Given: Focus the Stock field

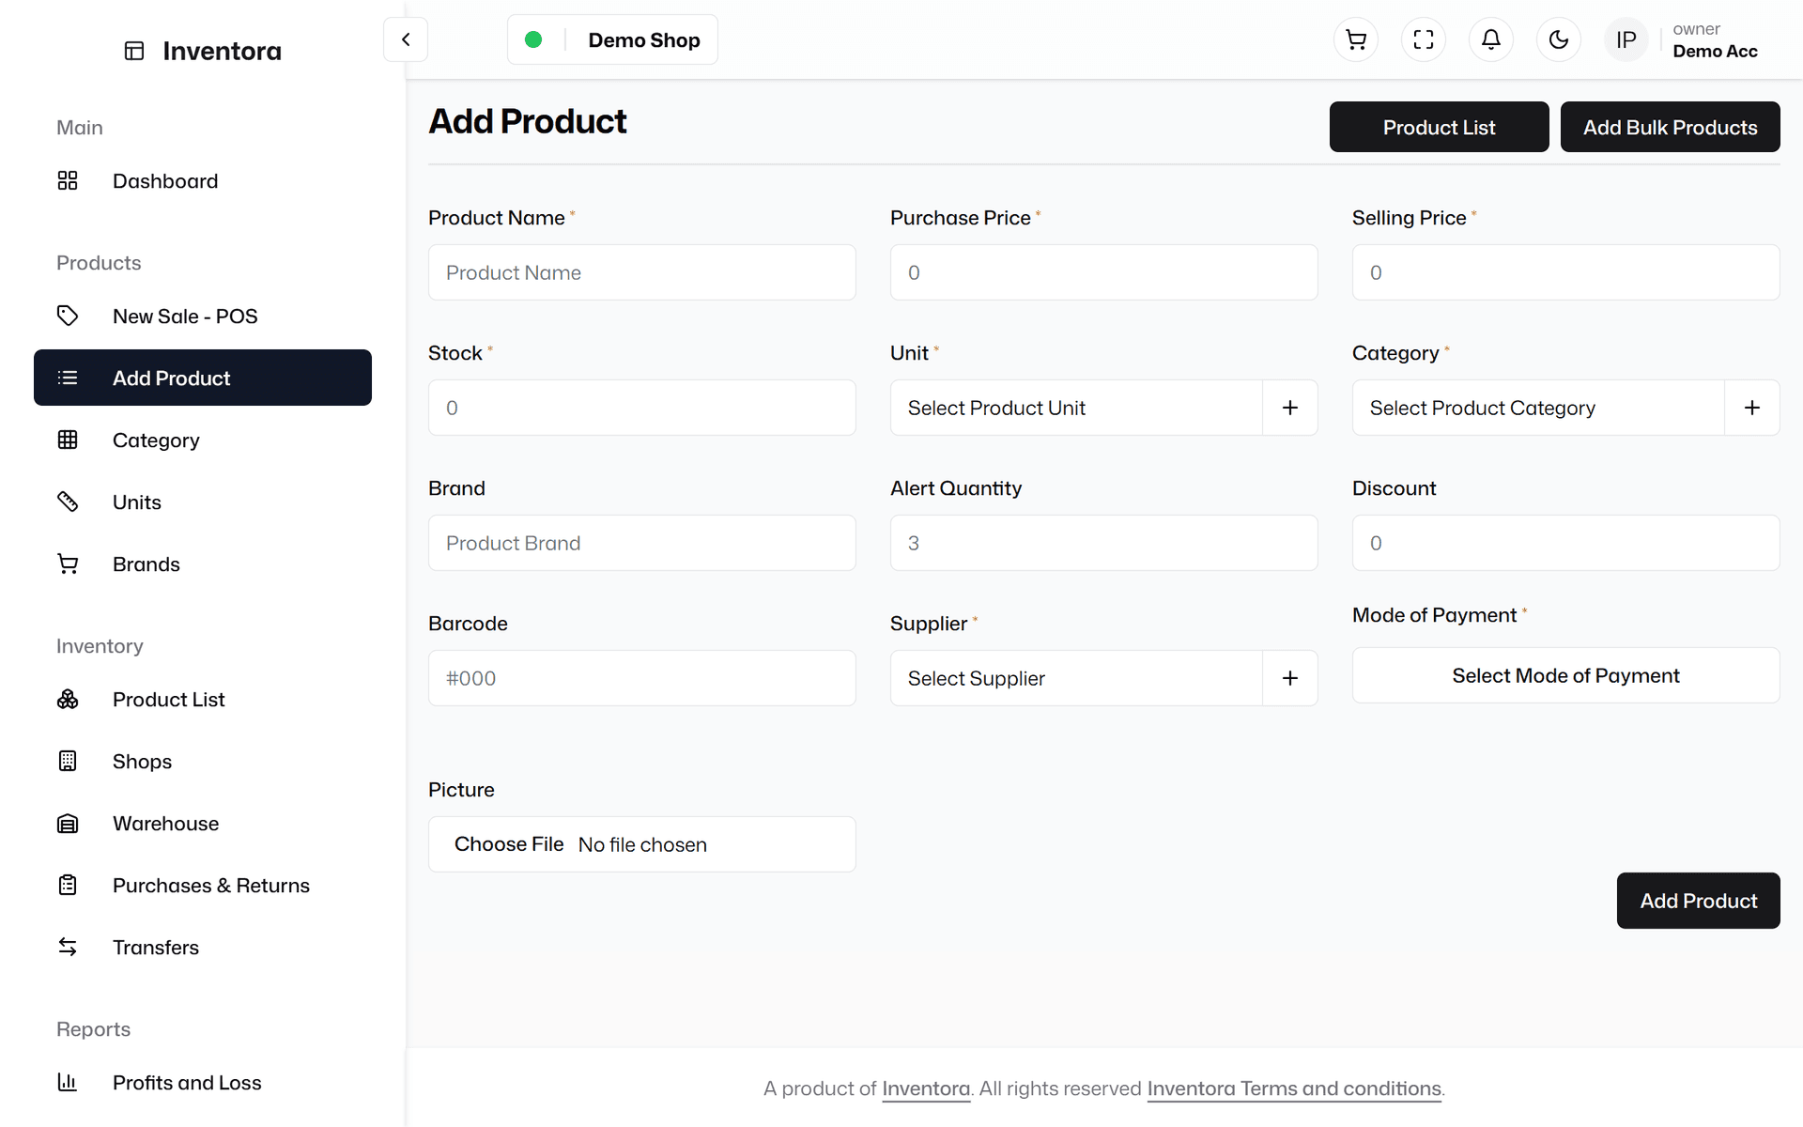Looking at the screenshot, I should 642,408.
